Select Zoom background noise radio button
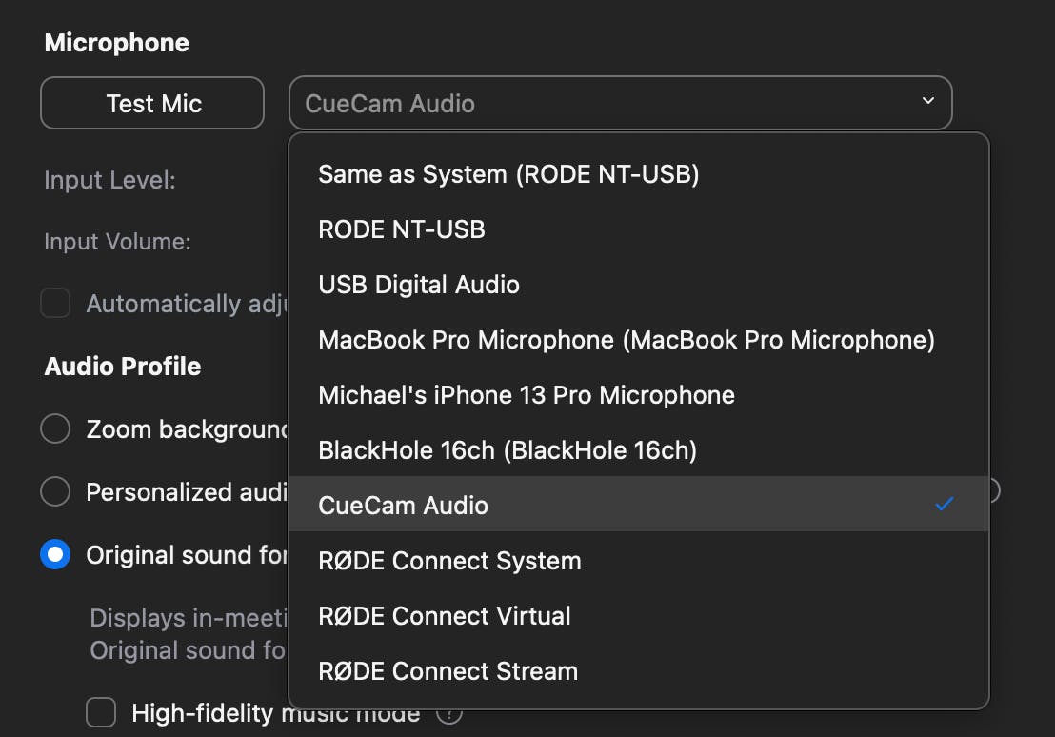 pos(55,428)
